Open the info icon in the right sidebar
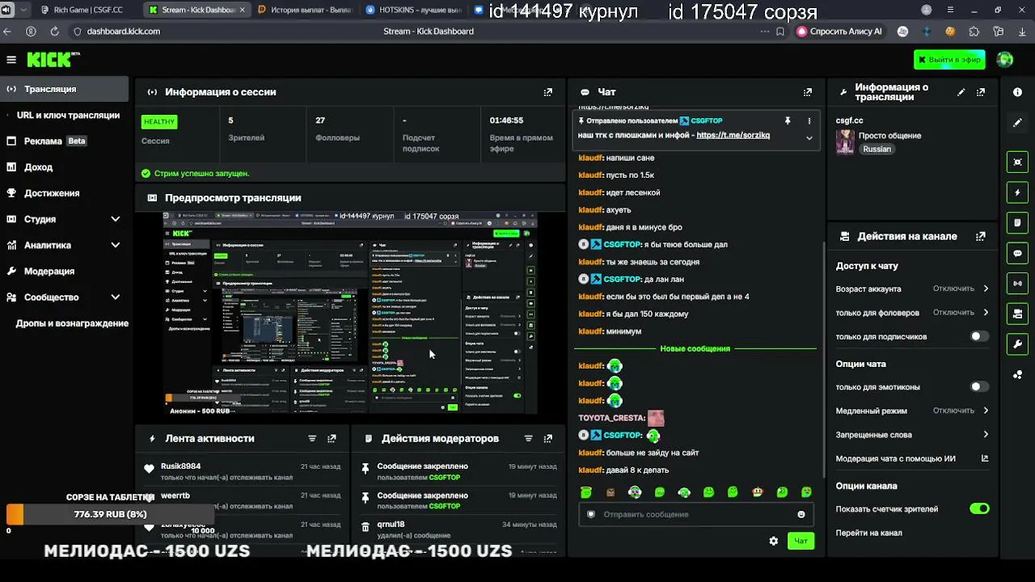Screen dimensions: 1035x582 point(1017,92)
